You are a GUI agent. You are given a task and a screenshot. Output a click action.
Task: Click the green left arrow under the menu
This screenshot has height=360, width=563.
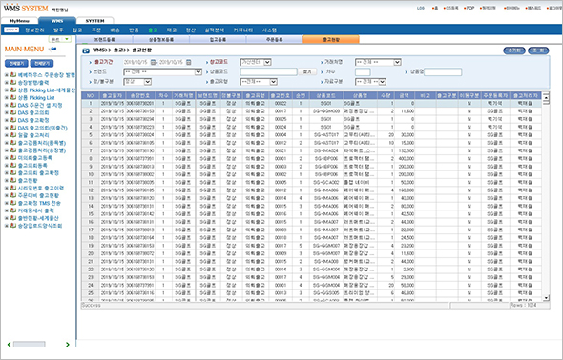pyautogui.click(x=9, y=344)
